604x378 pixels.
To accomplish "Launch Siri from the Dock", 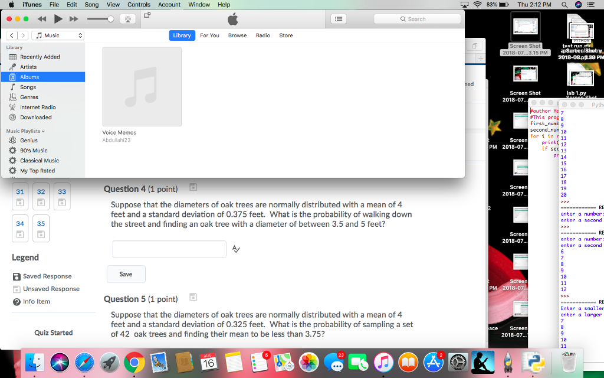I will tap(60, 363).
